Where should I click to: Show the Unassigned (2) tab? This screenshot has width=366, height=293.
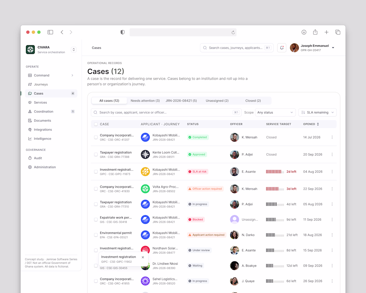217,101
